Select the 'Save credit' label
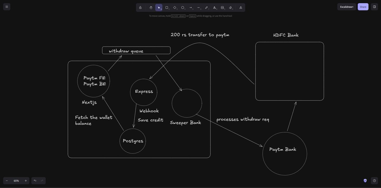Viewport: 381px width, 188px height. 150,120
